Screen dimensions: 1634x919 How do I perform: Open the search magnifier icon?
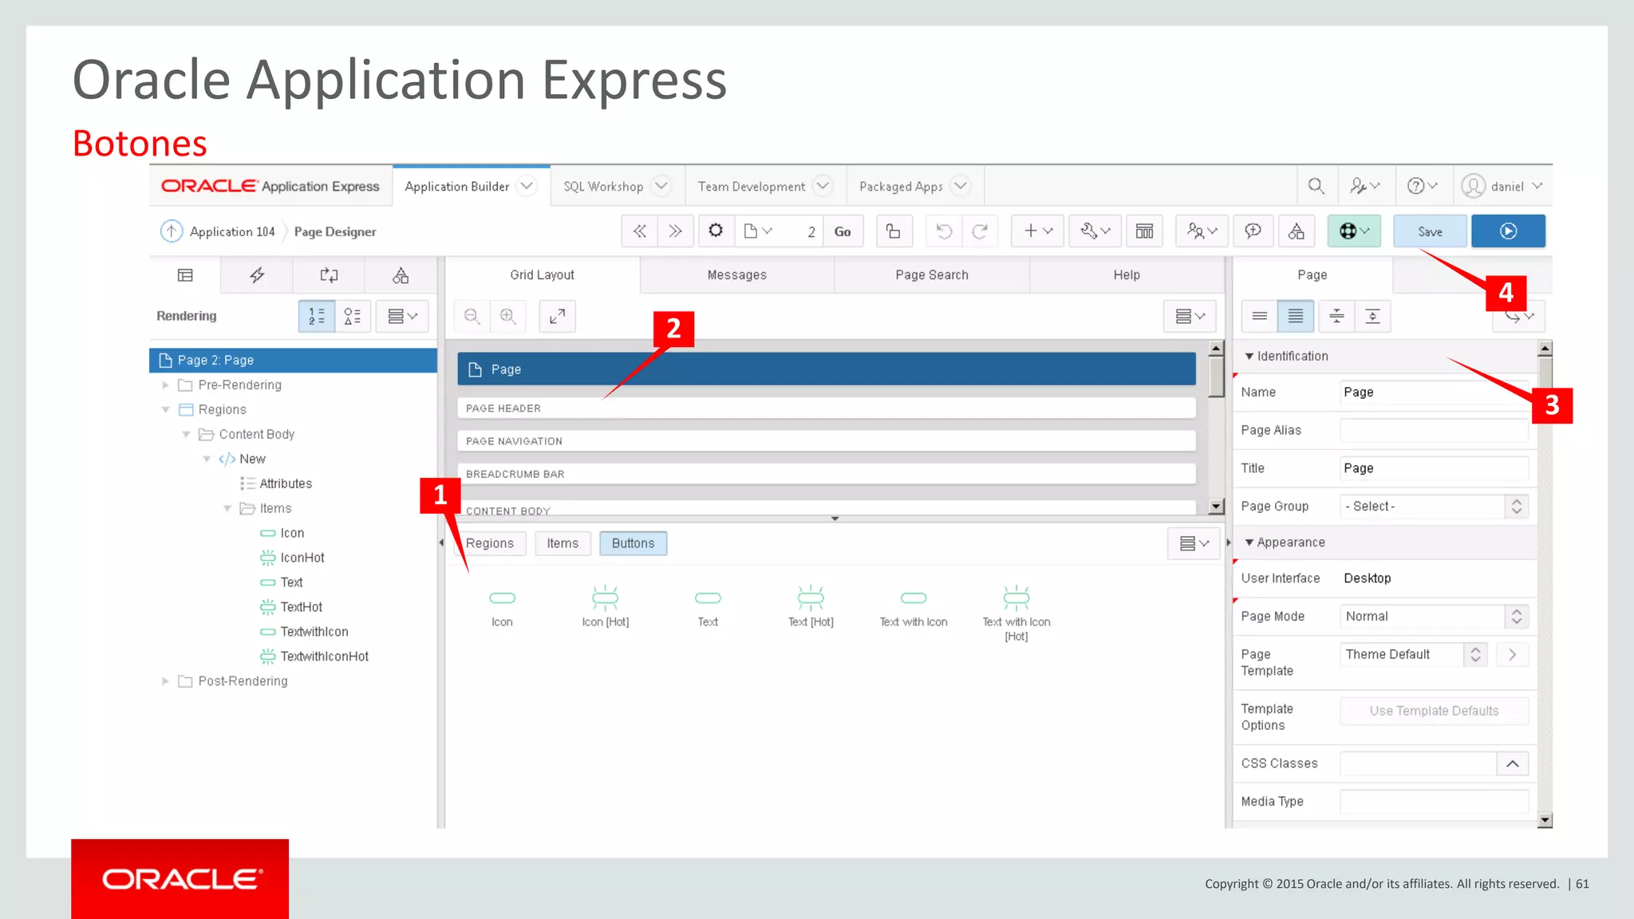point(1316,186)
